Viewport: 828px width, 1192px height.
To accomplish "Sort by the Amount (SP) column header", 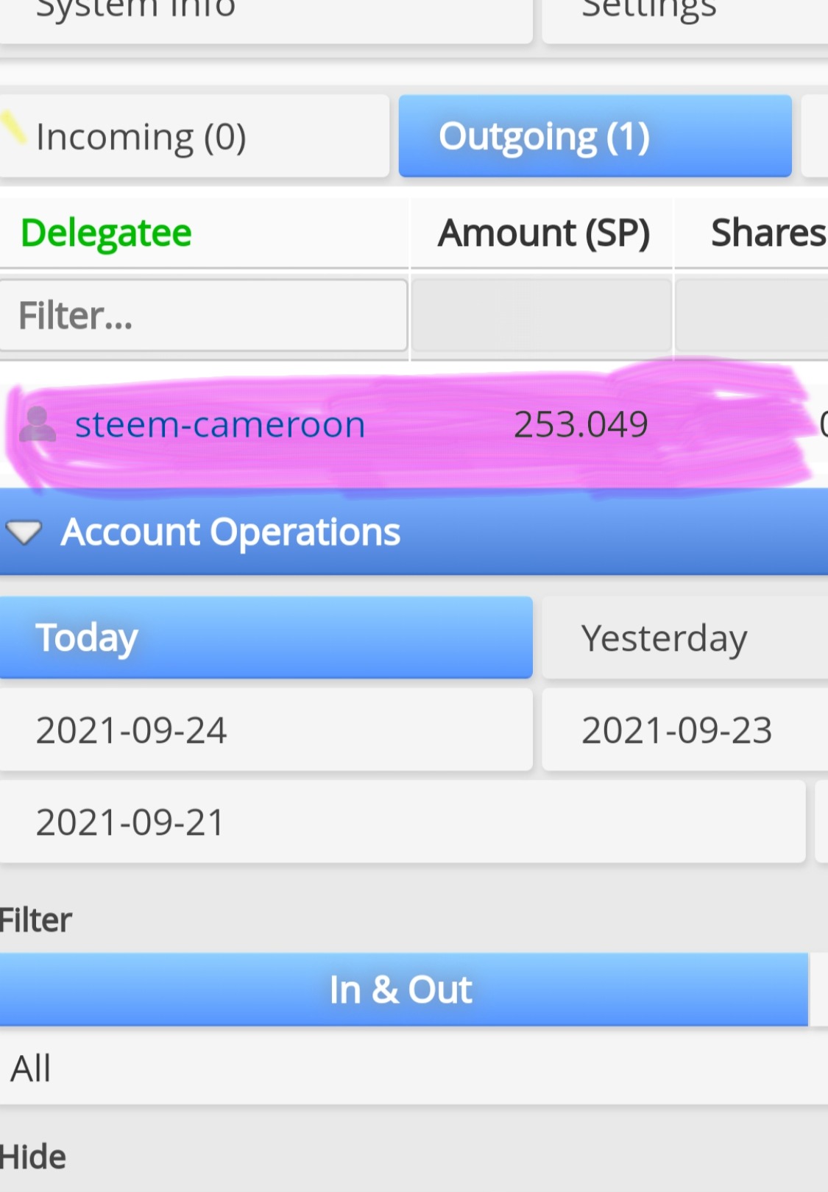I will (543, 233).
